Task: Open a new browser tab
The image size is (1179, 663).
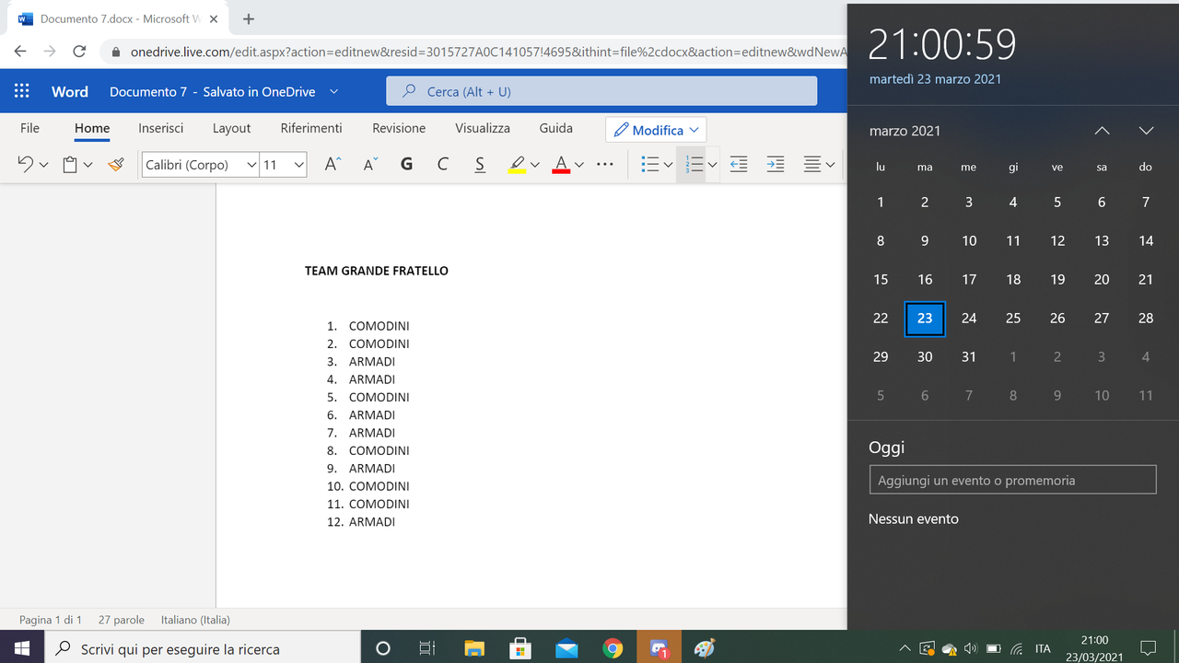Action: coord(249,18)
